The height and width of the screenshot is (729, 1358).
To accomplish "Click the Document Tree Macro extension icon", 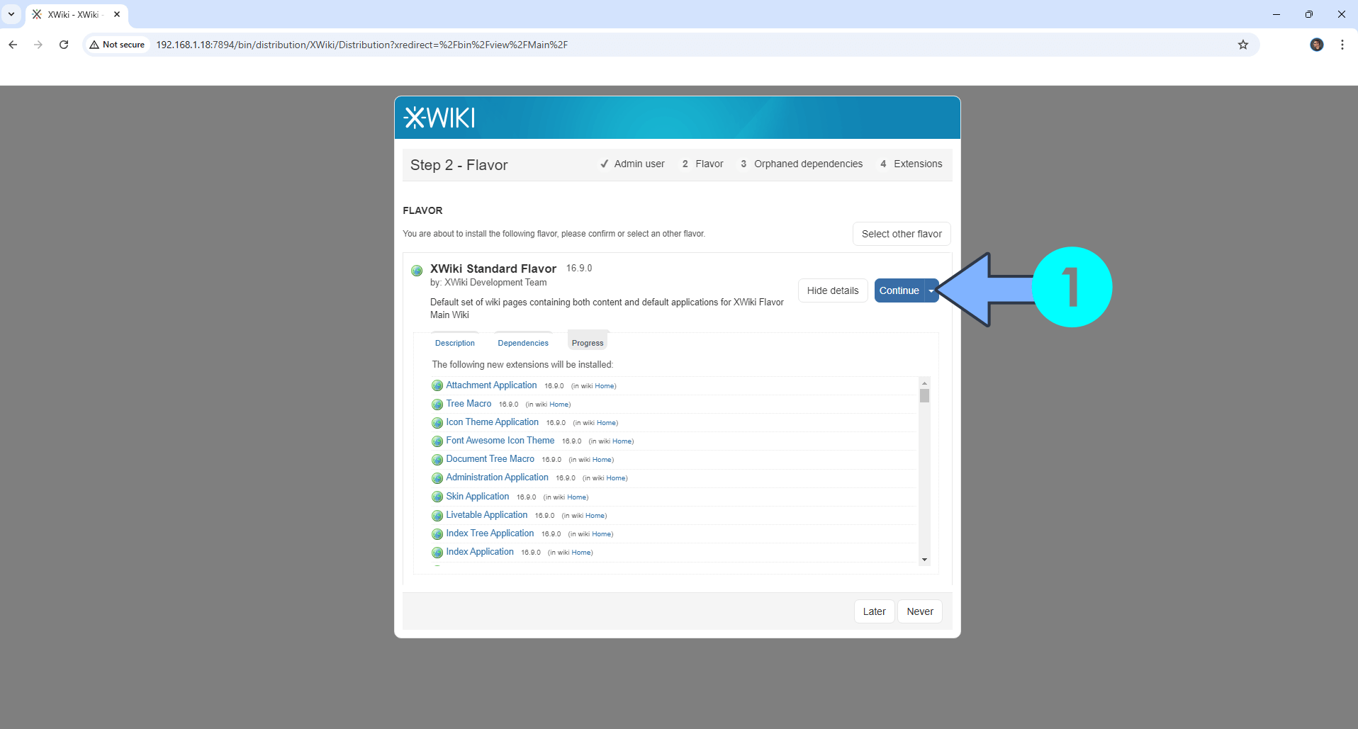I will 437,460.
